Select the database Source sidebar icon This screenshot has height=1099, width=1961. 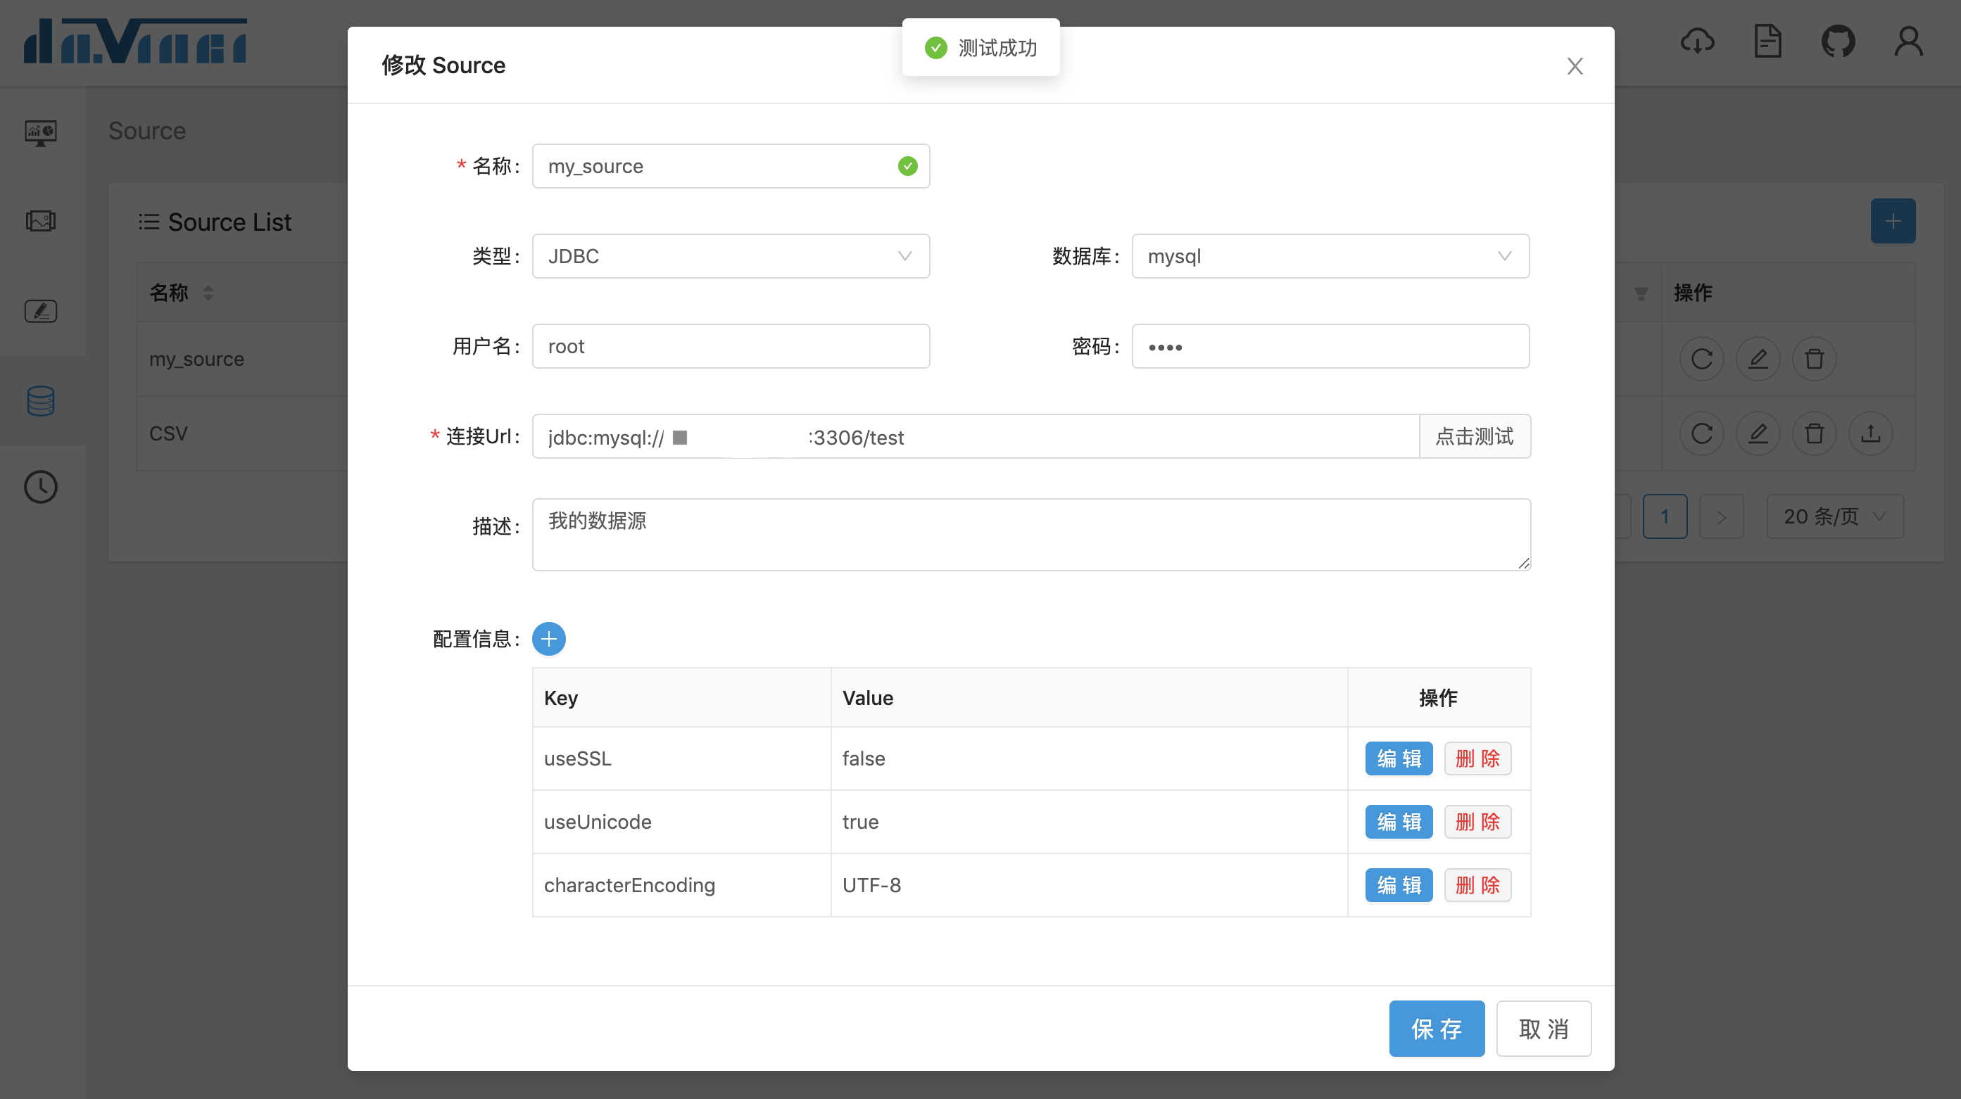(x=40, y=400)
